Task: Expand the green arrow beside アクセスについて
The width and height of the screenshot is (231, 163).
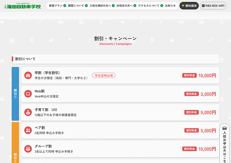Action: (162, 5)
